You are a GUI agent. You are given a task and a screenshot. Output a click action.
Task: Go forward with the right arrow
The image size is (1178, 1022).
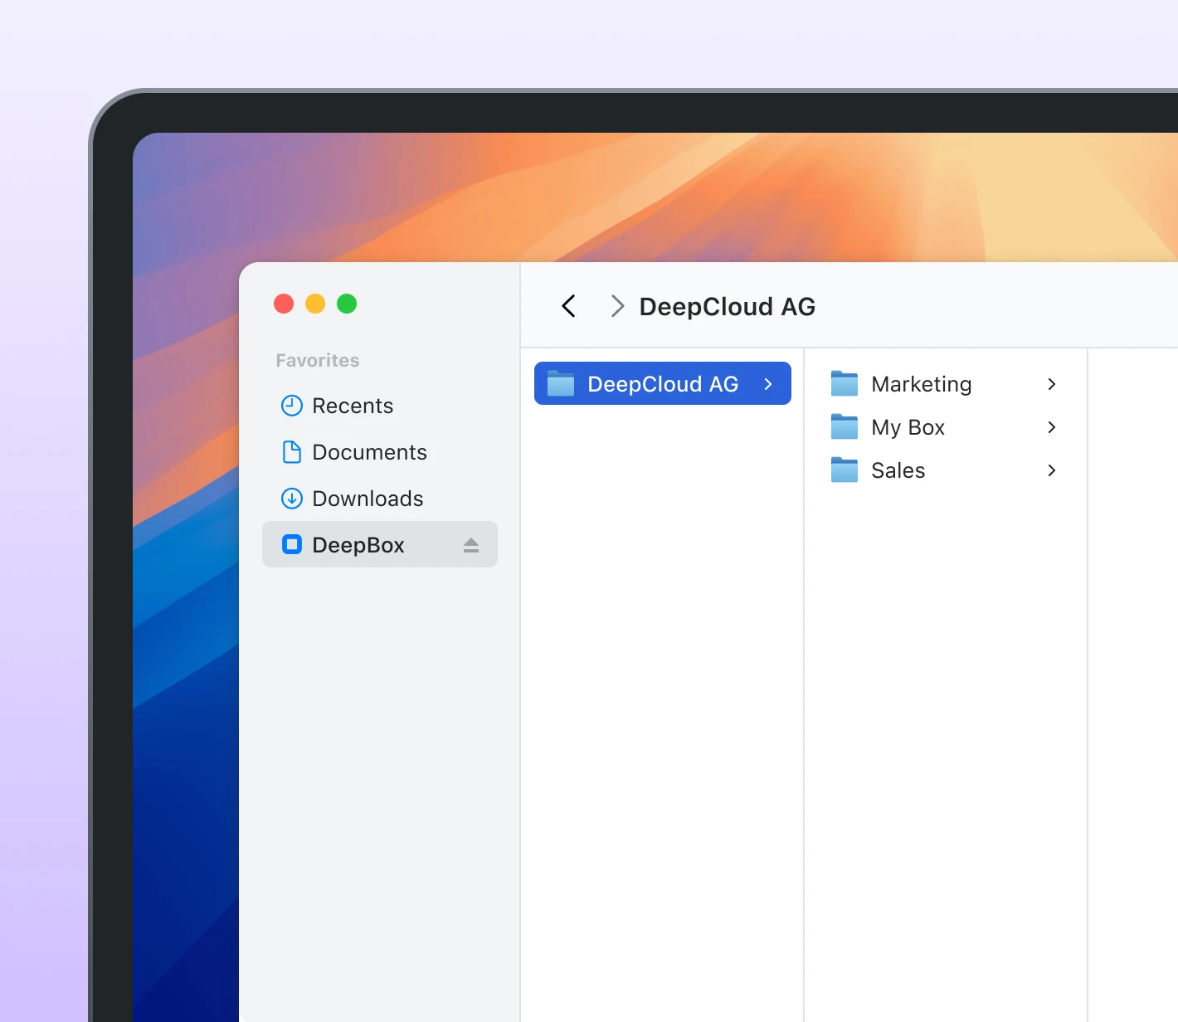pyautogui.click(x=617, y=306)
